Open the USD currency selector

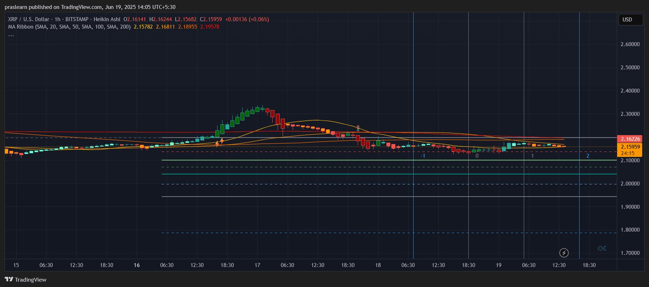(x=630, y=20)
